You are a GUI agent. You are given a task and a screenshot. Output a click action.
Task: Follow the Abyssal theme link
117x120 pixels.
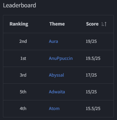click(x=56, y=75)
